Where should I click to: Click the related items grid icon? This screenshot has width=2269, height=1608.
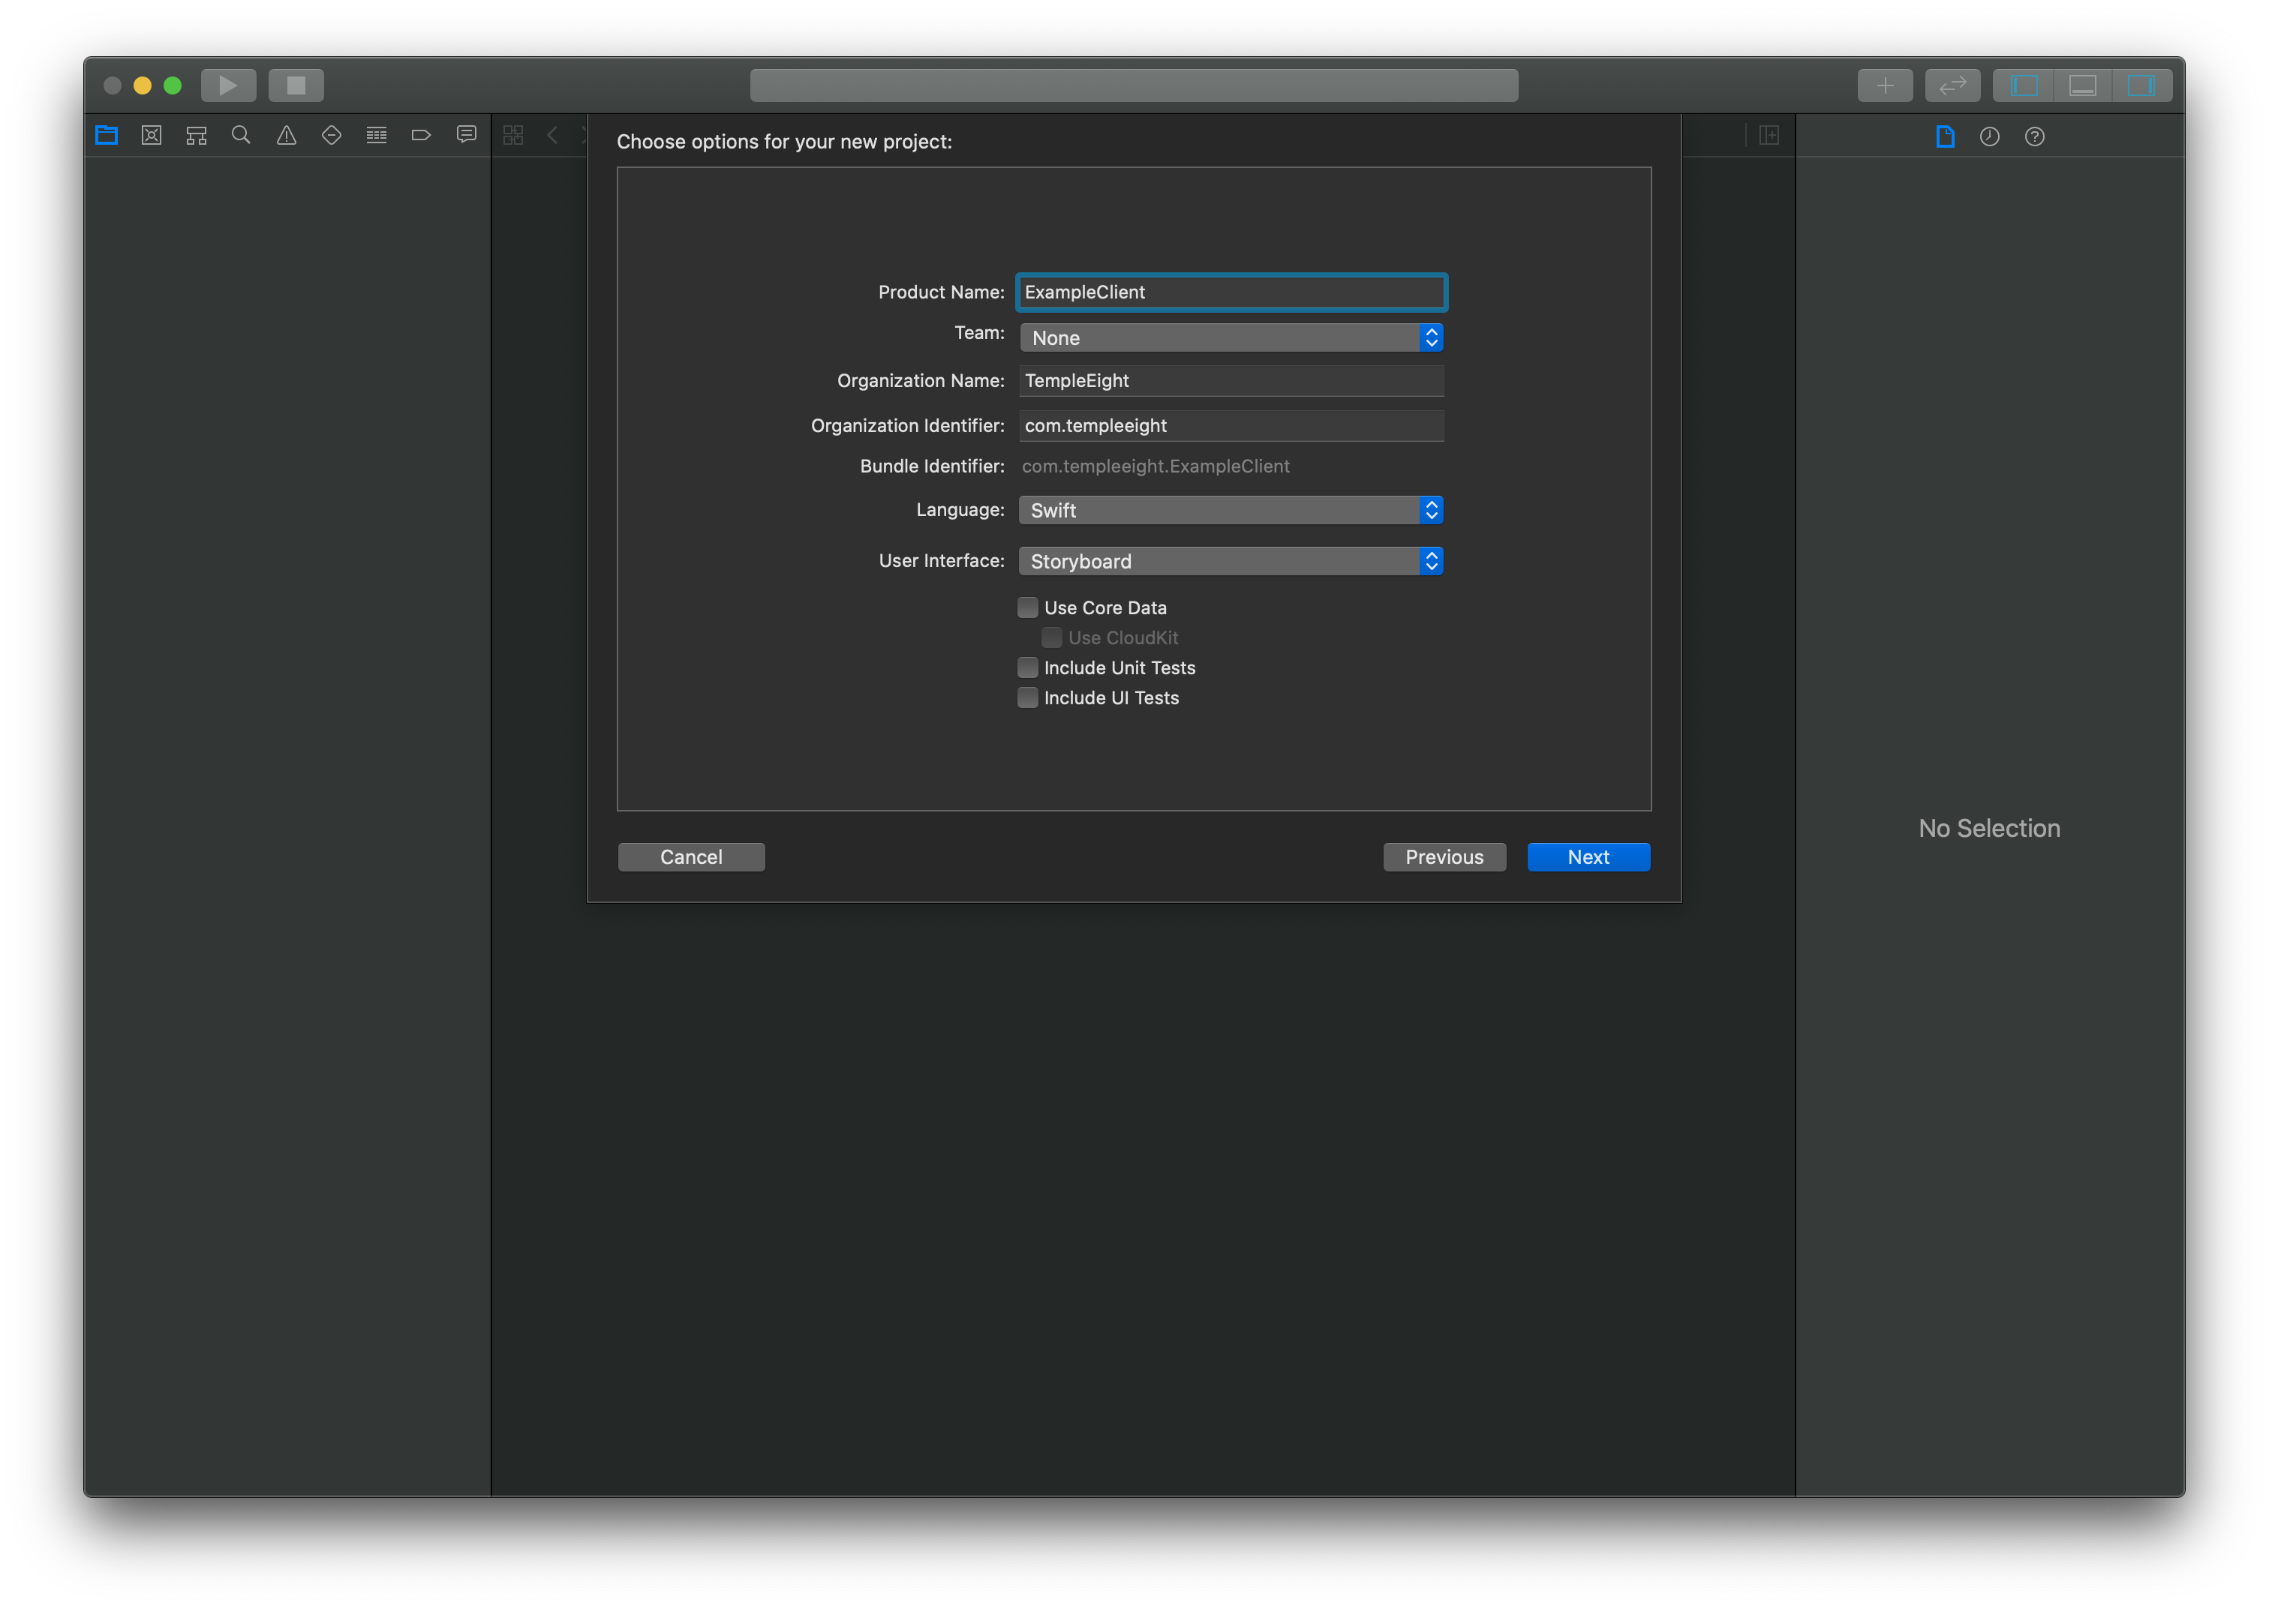click(x=513, y=136)
